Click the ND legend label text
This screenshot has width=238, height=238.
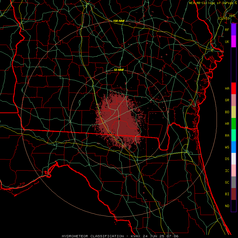(227, 206)
